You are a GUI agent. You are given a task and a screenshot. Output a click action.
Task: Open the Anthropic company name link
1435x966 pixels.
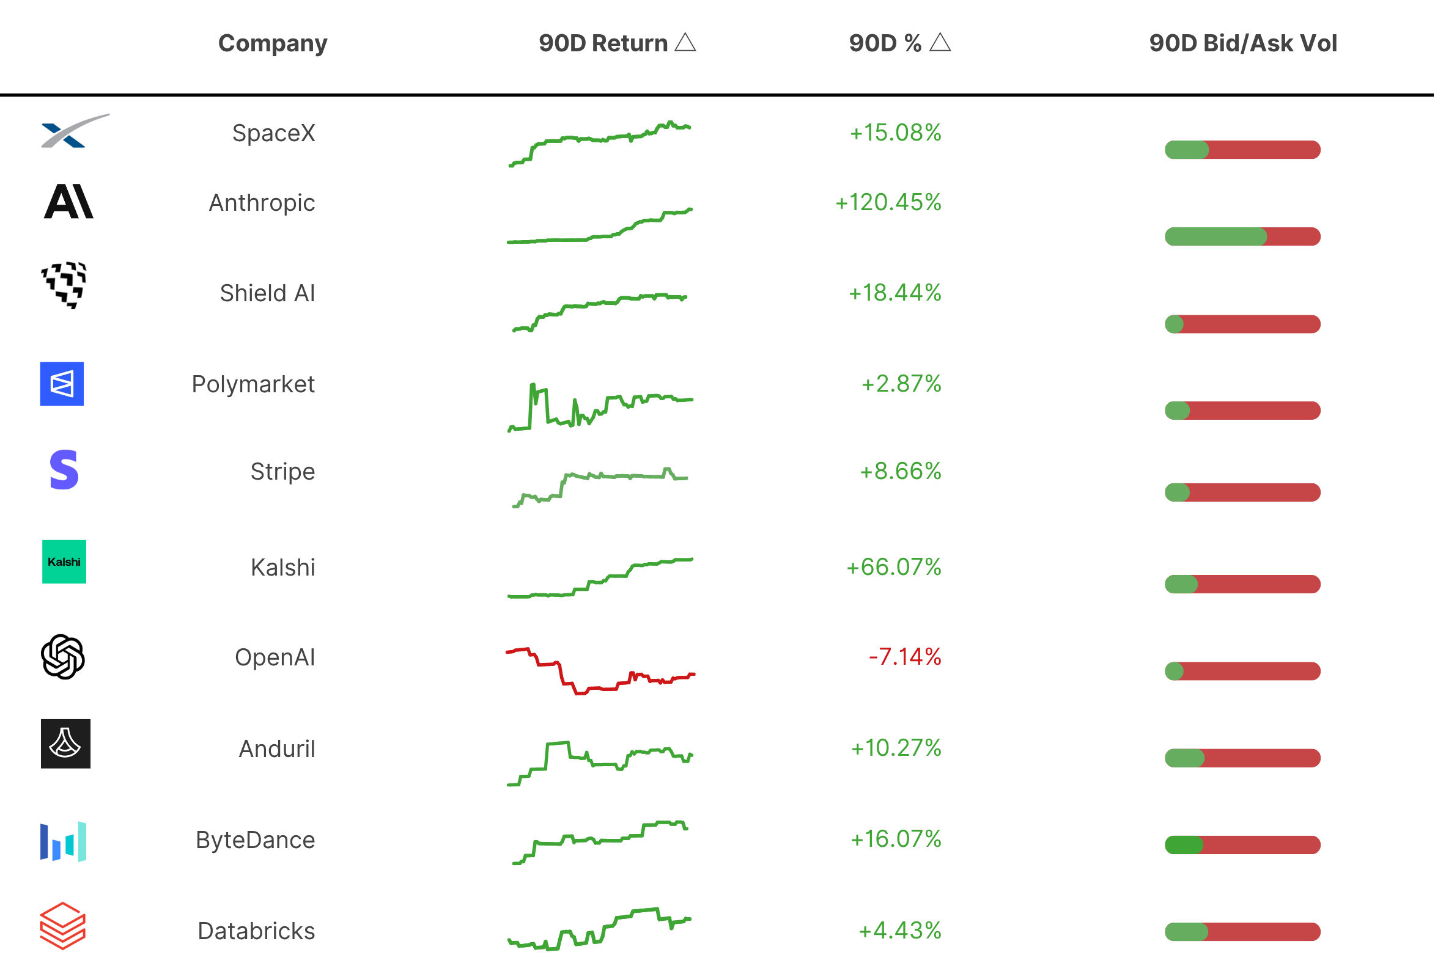pos(262,203)
